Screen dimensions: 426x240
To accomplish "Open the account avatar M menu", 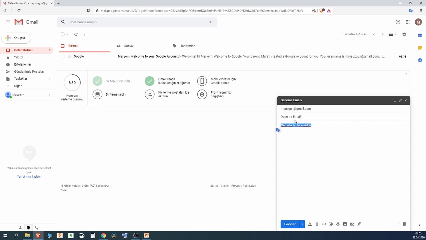I will [418, 22].
